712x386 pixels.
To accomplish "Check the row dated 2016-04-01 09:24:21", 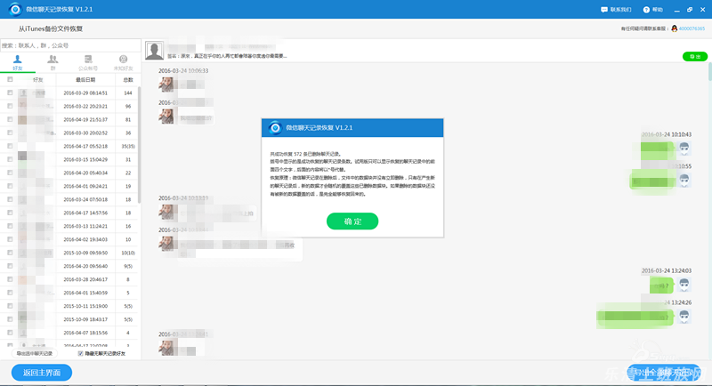I will click(x=10, y=186).
